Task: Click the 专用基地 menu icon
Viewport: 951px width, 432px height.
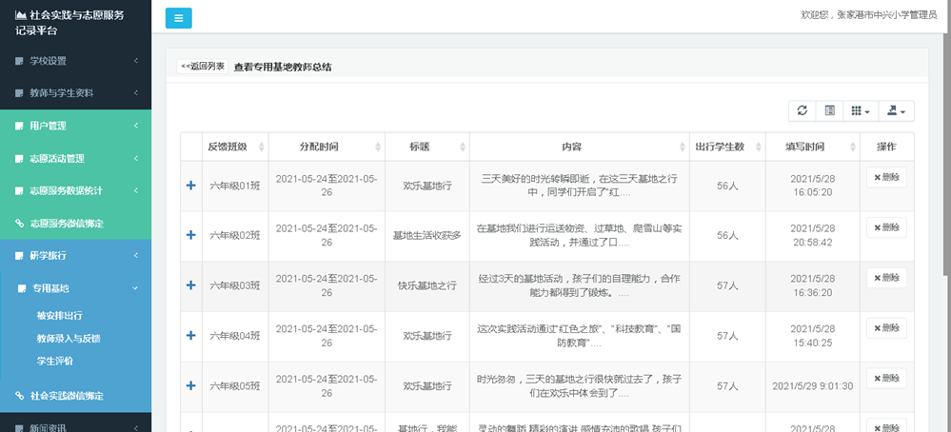Action: (23, 289)
